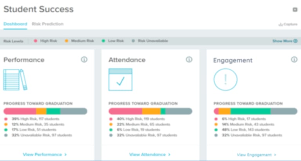The image size is (301, 161).
Task: Open the View Engagement link
Action: click(256, 155)
